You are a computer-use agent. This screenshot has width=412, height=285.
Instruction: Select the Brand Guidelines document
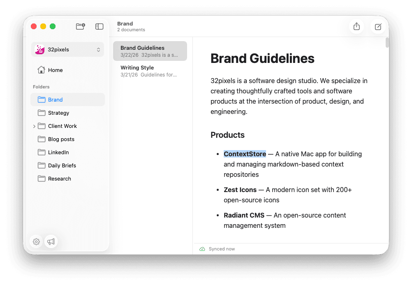click(x=150, y=51)
